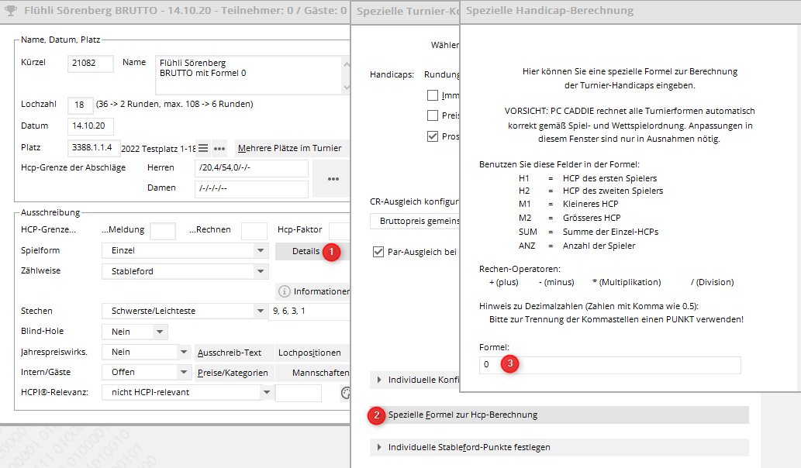This screenshot has width=801, height=468.
Task: Open Mehrere Plätze im Turnier
Action: click(x=290, y=148)
